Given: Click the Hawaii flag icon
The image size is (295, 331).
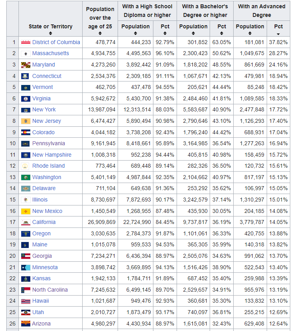Looking at the screenshot, I should tap(26, 301).
